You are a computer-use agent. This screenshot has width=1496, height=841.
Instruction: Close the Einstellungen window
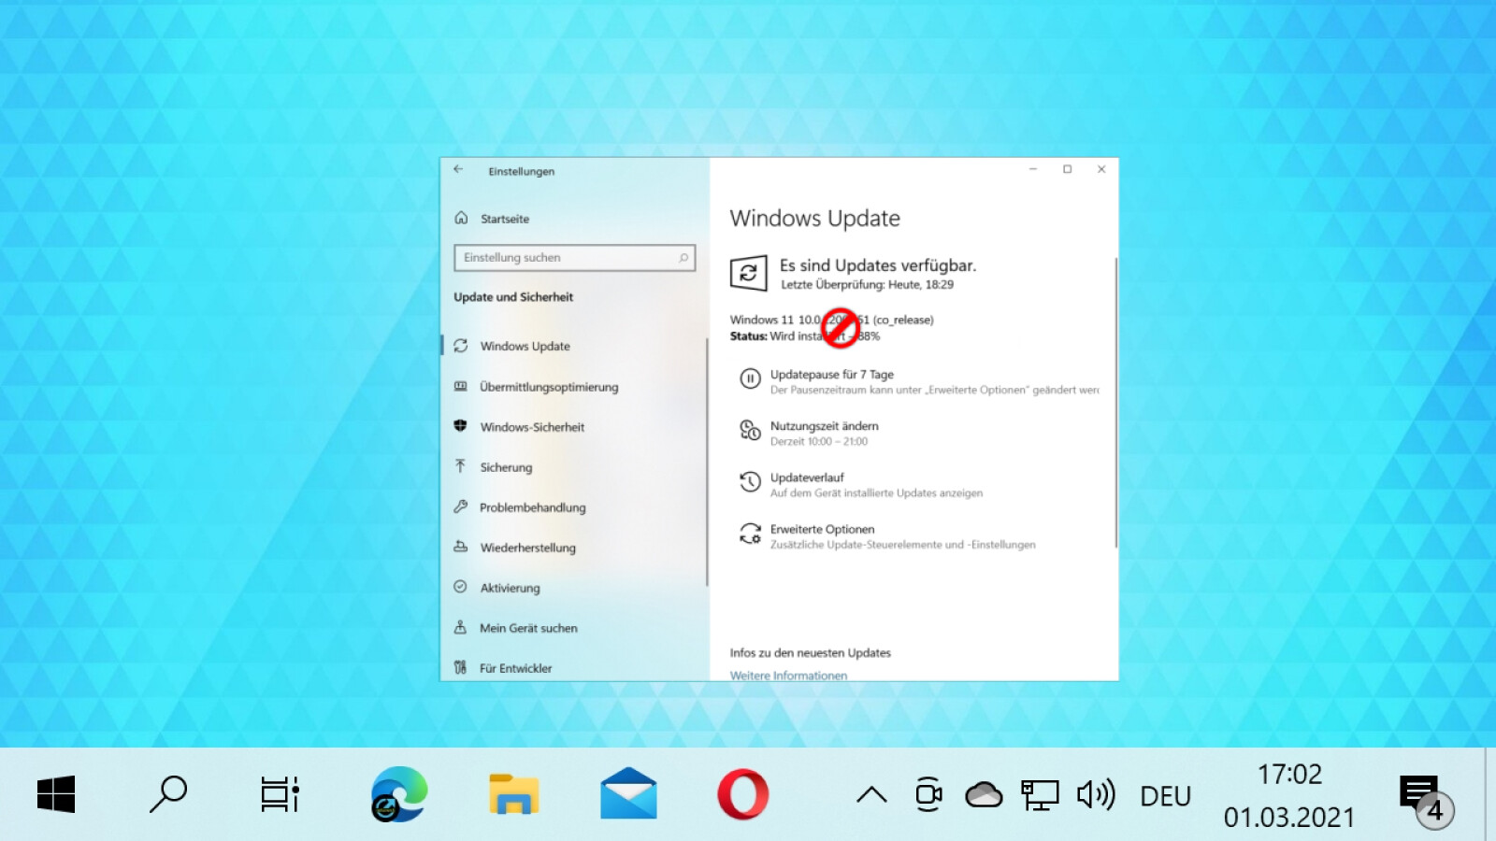point(1101,169)
